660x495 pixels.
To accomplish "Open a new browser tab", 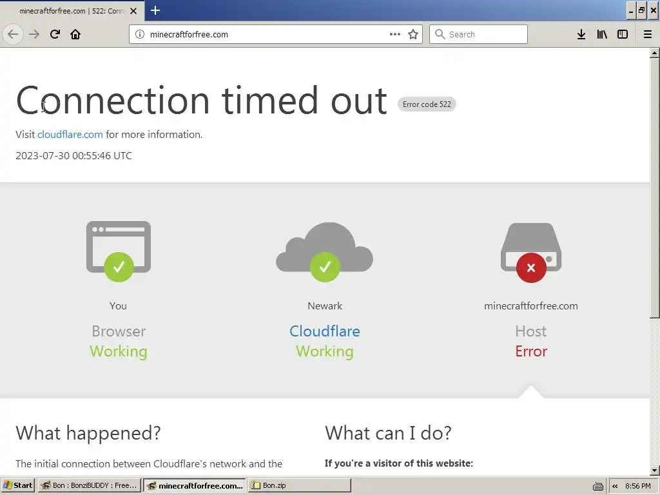I will 155,10.
